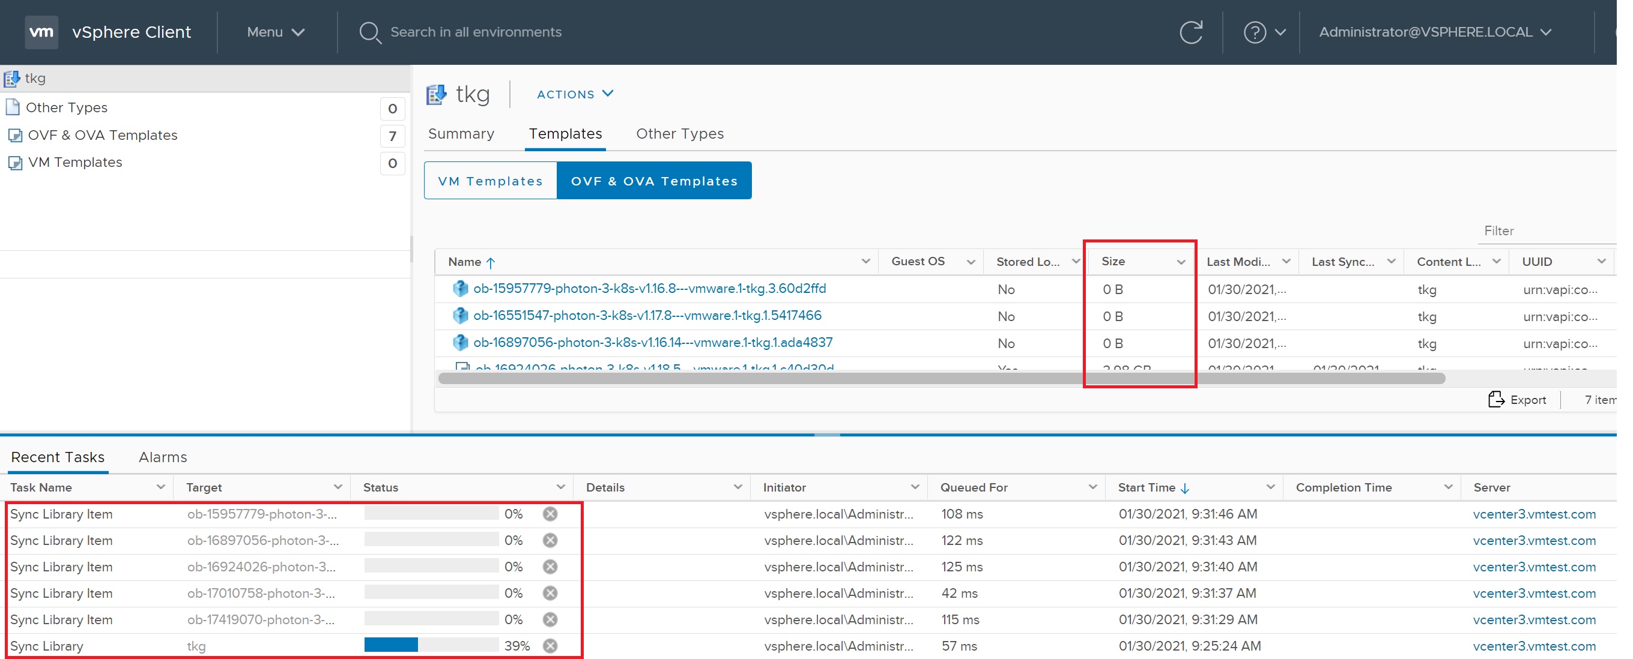
Task: Cancel sync task for ob-15957779-photon item
Action: pos(550,514)
